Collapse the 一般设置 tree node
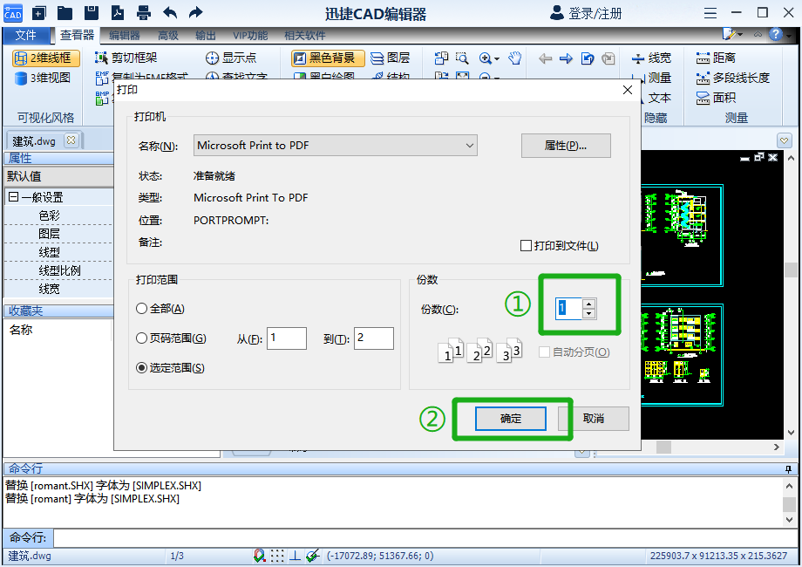 tap(13, 197)
